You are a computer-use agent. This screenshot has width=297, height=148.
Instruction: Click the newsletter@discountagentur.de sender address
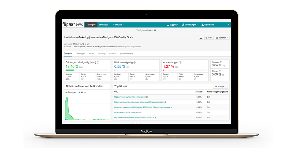click(x=129, y=46)
